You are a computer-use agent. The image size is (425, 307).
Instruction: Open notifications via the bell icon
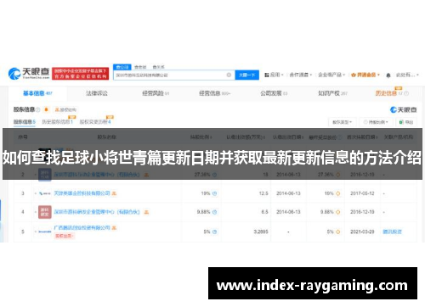[388, 75]
